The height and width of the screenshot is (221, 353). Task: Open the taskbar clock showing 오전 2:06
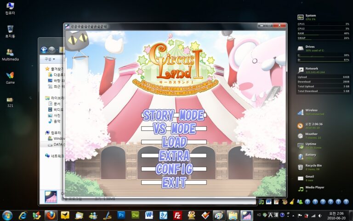[x=336, y=216]
